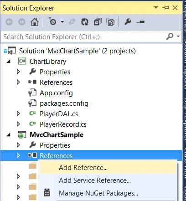186x201 pixels.
Task: Expand ChartLibrary References node
Action: pos(18,82)
